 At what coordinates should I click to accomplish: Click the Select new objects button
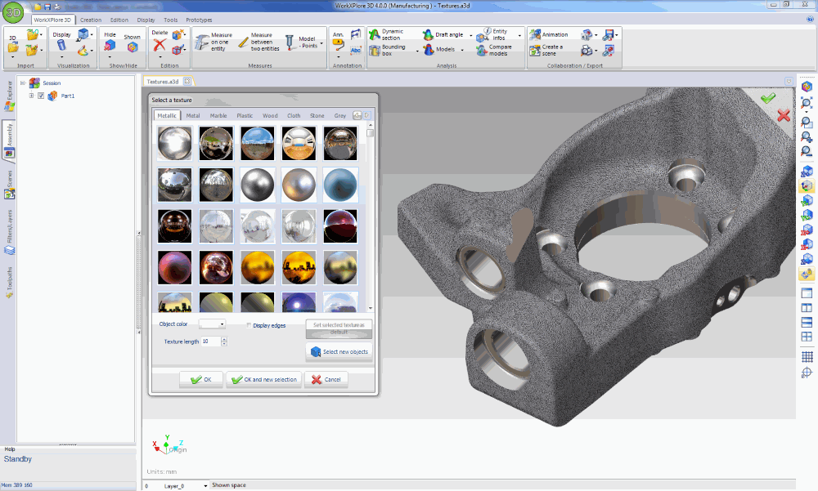[x=339, y=351]
